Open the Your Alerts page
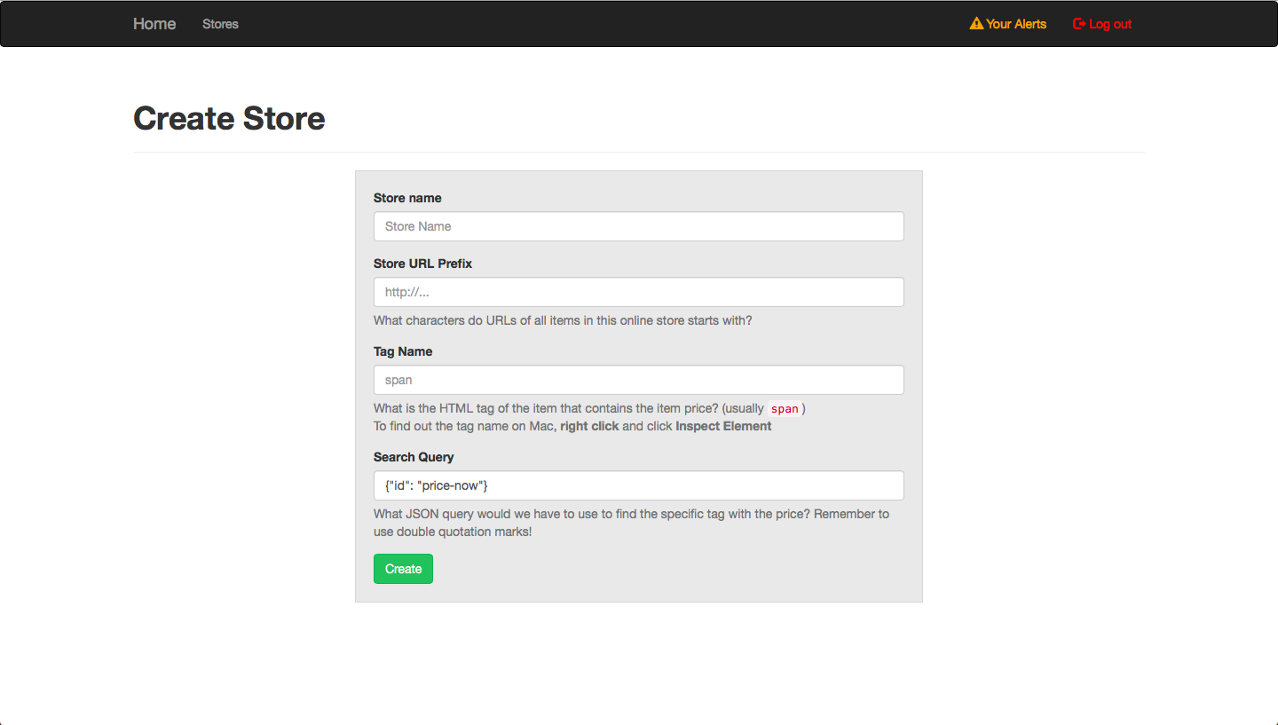1278x725 pixels. pyautogui.click(x=1015, y=24)
